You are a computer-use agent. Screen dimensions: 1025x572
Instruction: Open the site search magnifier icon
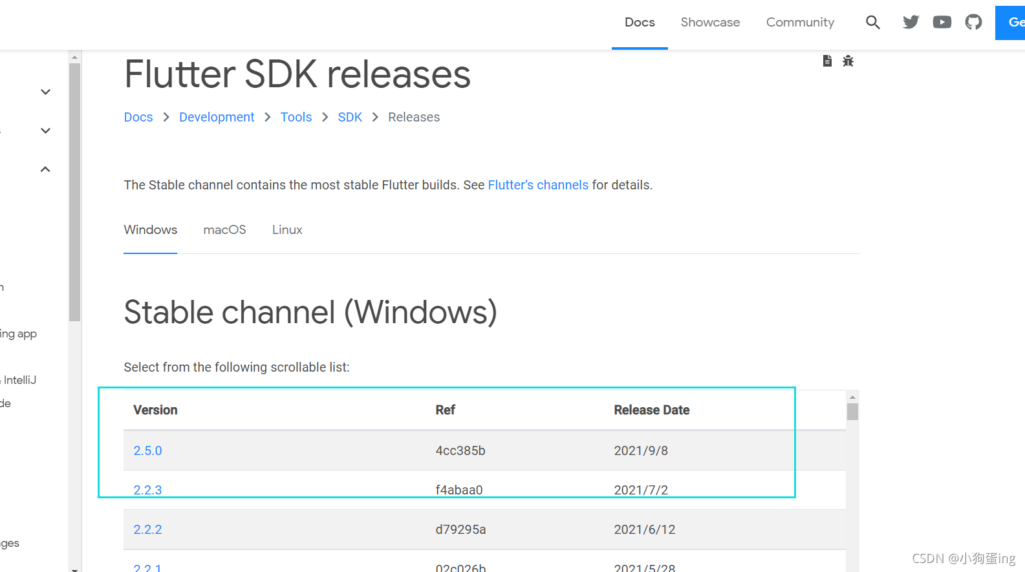[873, 23]
